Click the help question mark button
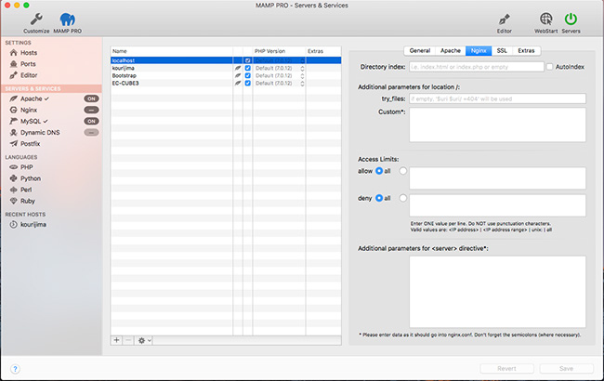This screenshot has height=381, width=604. click(15, 369)
